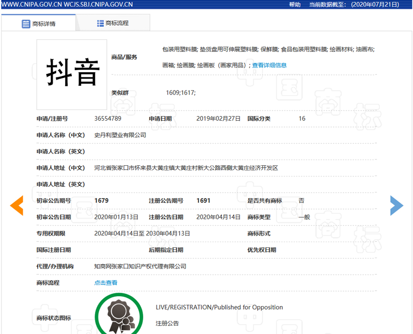This screenshot has width=413, height=334.
Task: Select trademark type value 一般
Action: tap(304, 217)
